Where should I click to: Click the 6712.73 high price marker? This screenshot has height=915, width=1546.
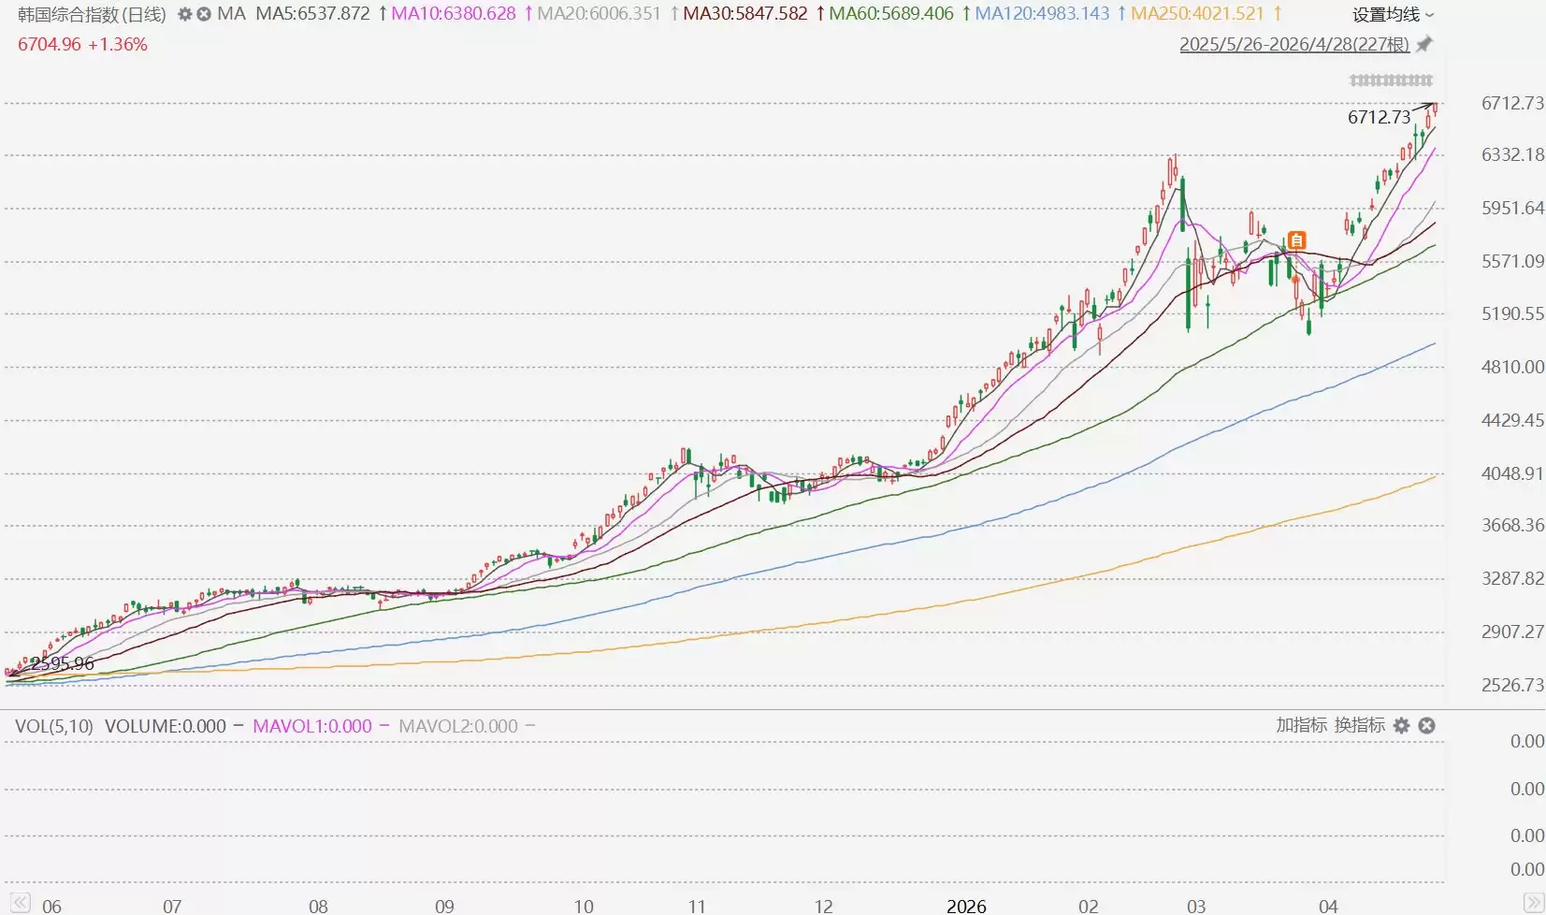(x=1379, y=117)
